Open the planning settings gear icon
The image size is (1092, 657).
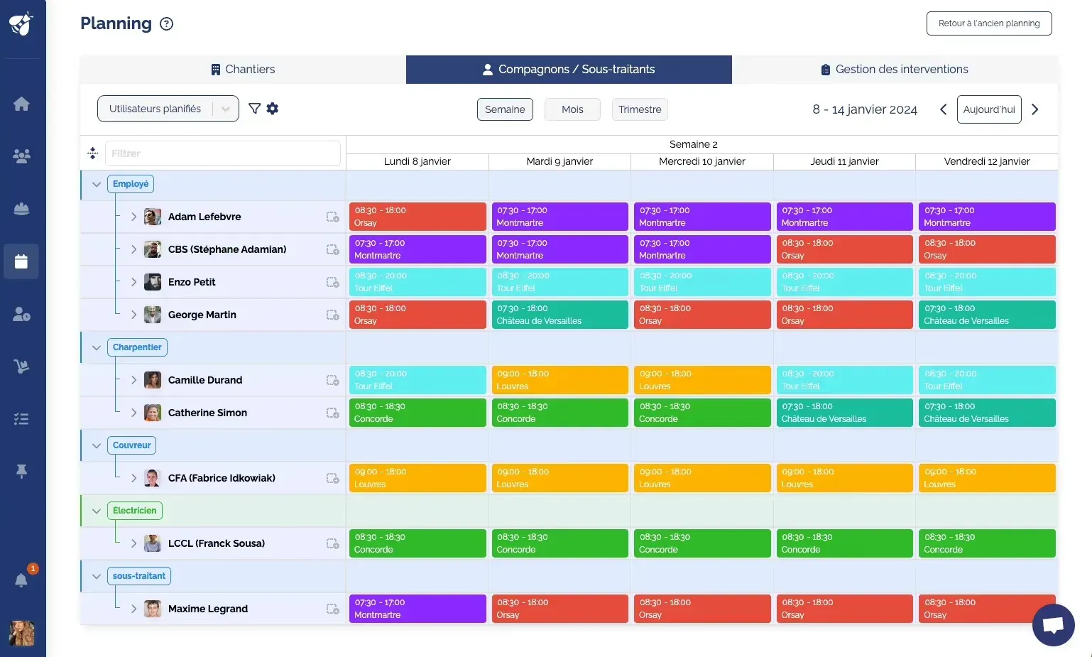tap(273, 108)
